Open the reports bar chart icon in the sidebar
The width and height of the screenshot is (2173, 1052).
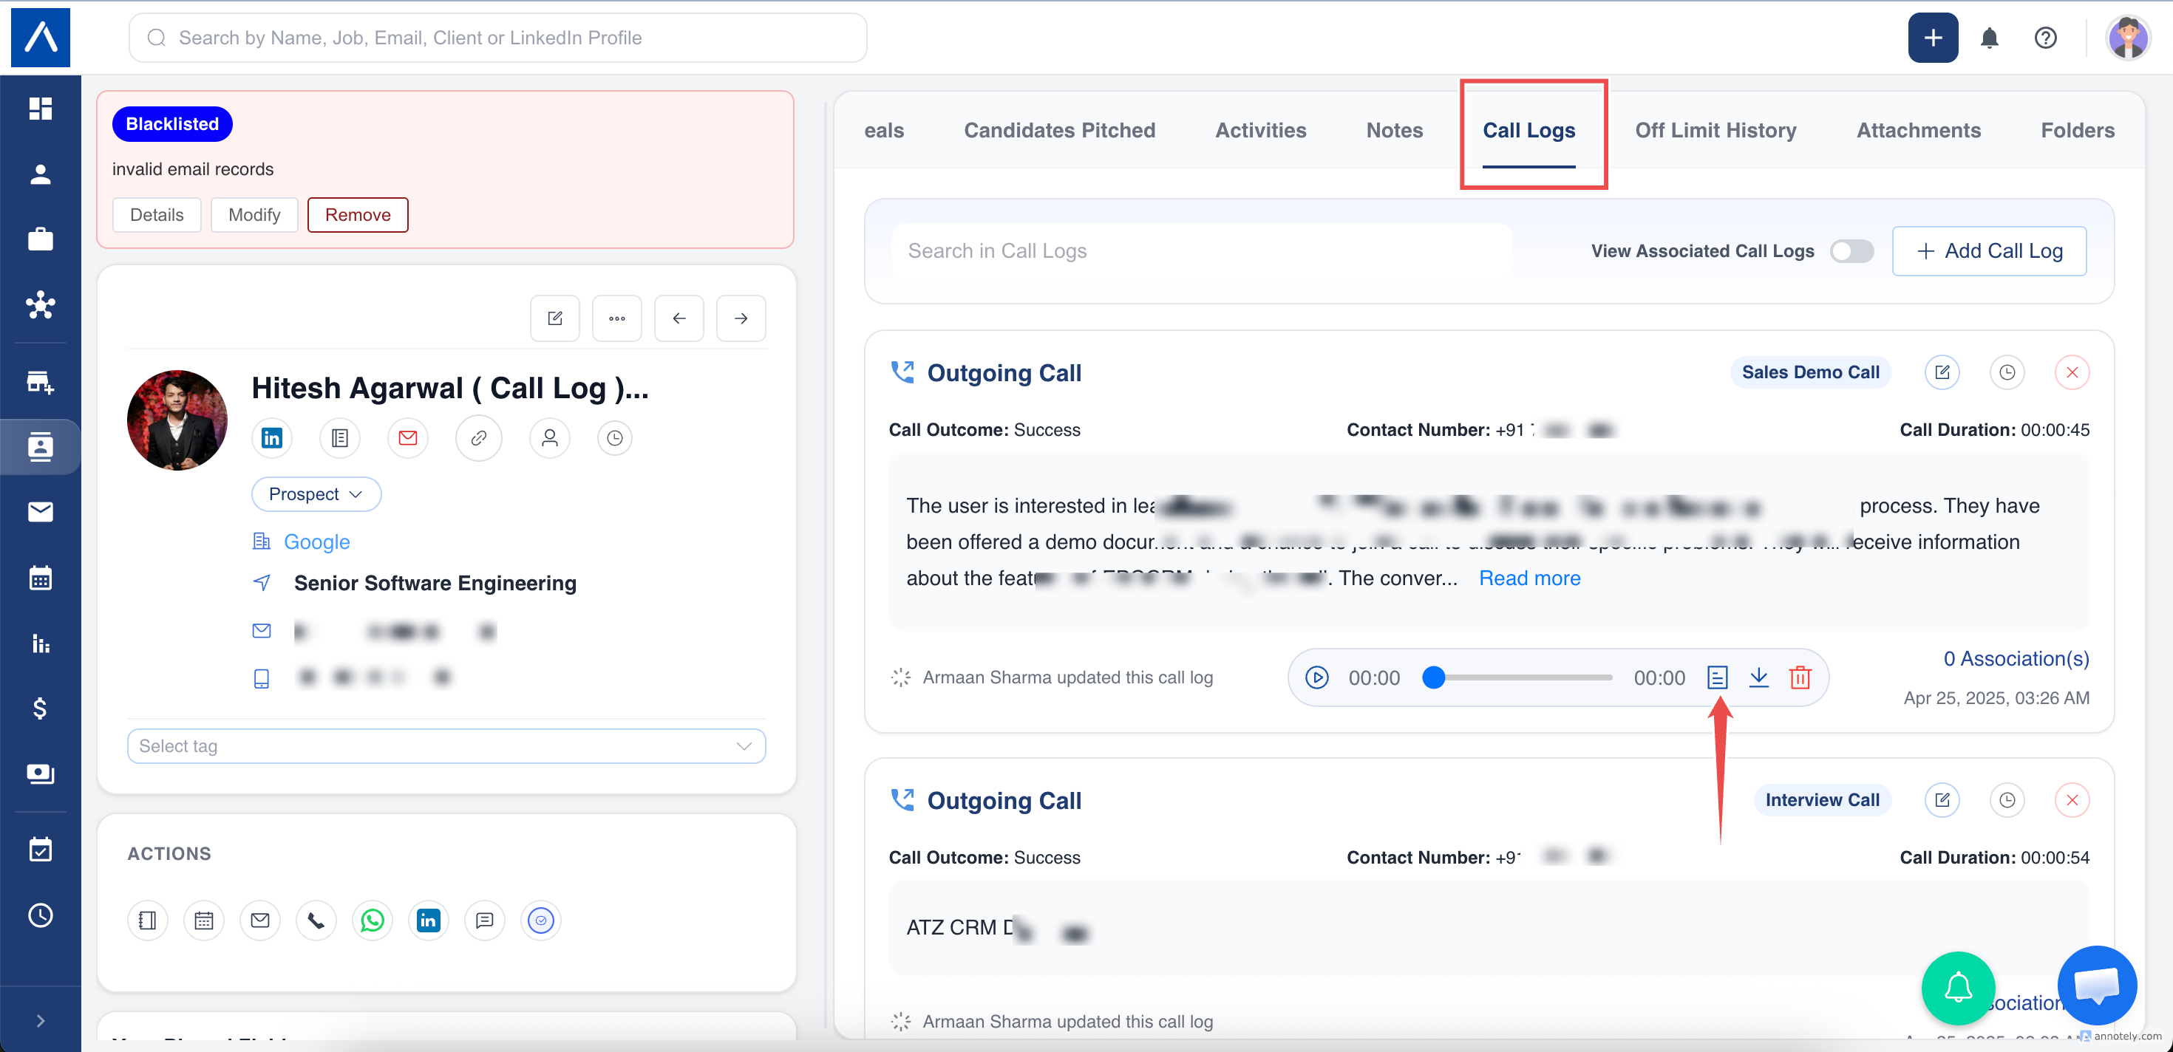pos(41,643)
